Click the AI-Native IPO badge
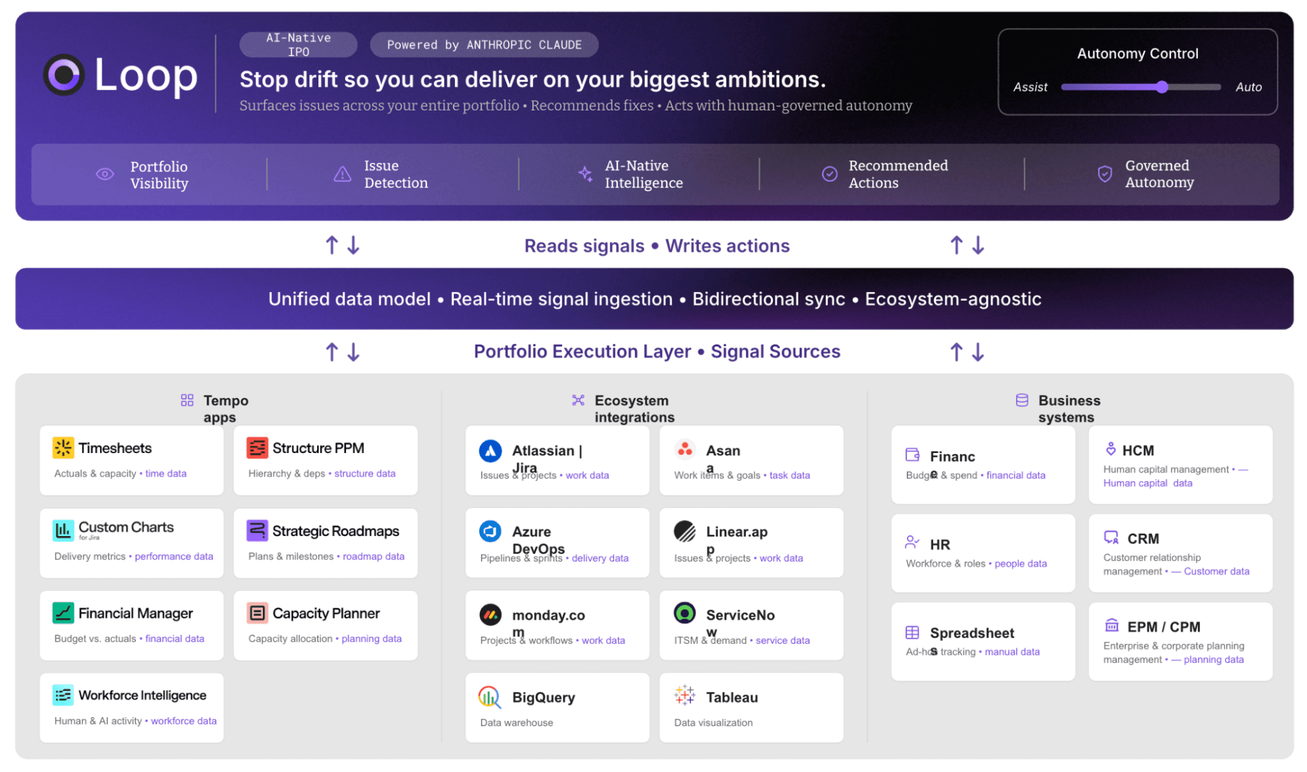Screen dimensions: 1307x772 click(x=298, y=44)
